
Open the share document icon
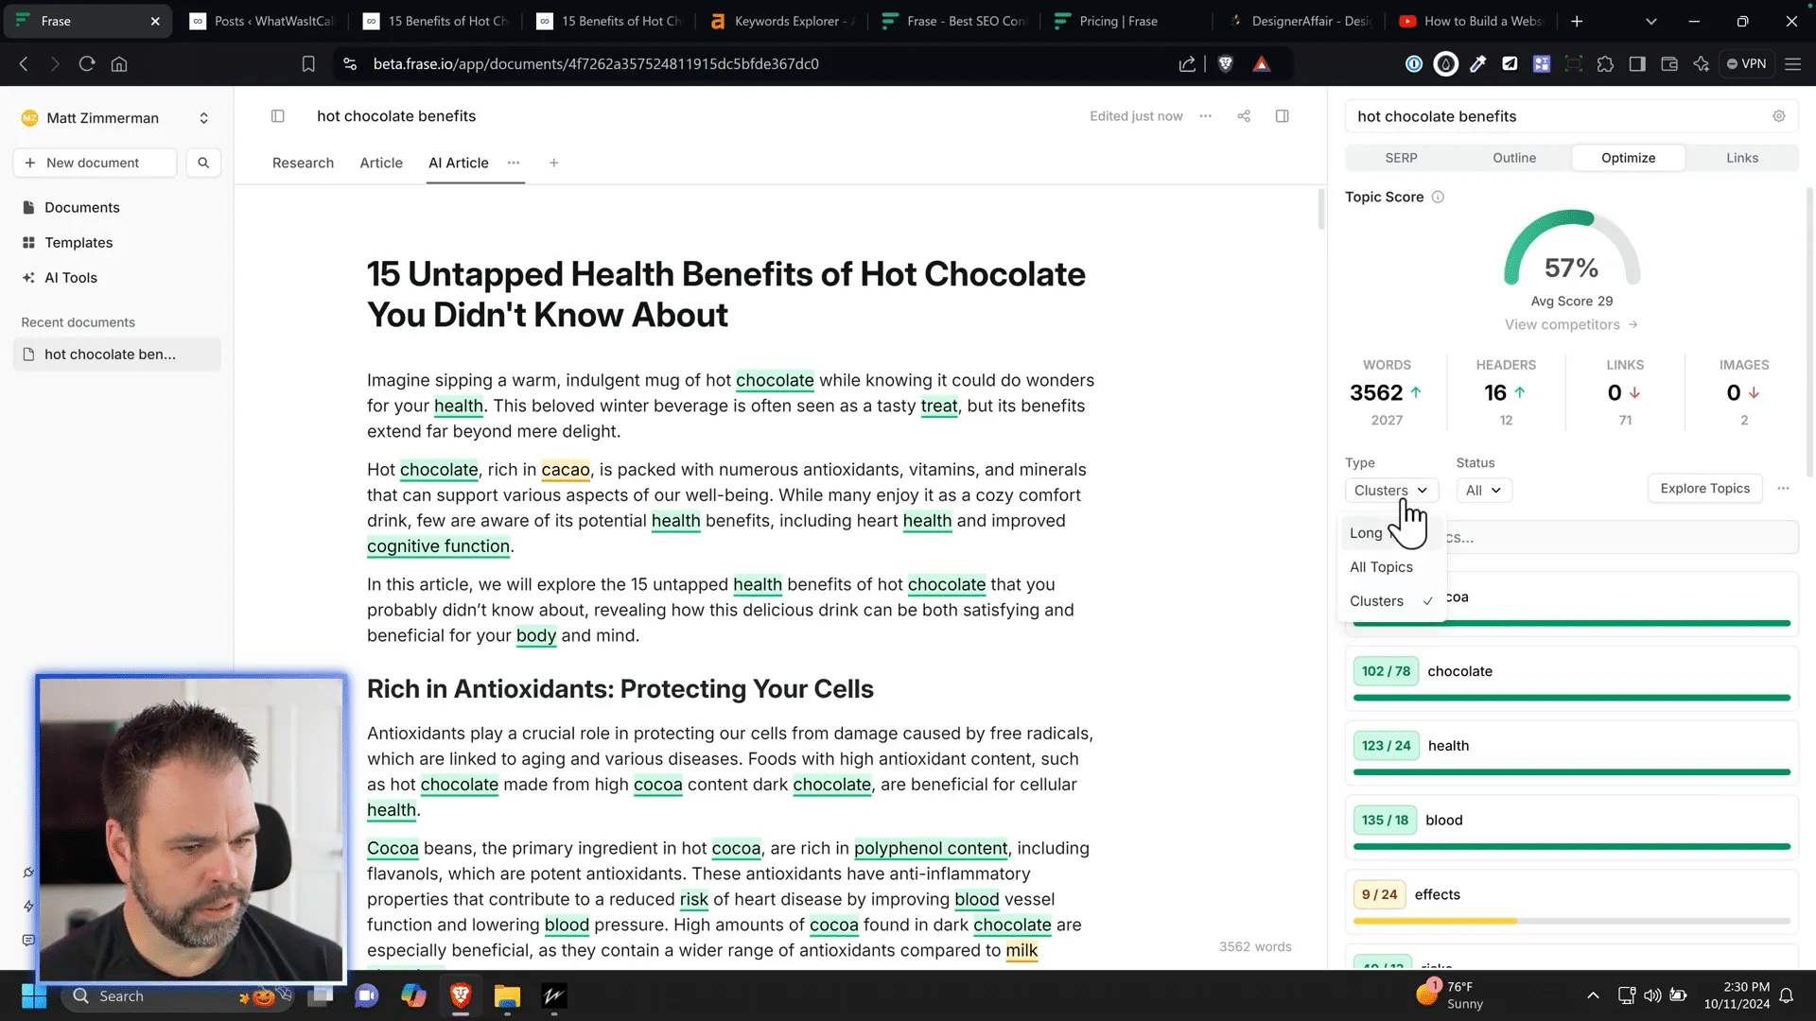(1244, 114)
